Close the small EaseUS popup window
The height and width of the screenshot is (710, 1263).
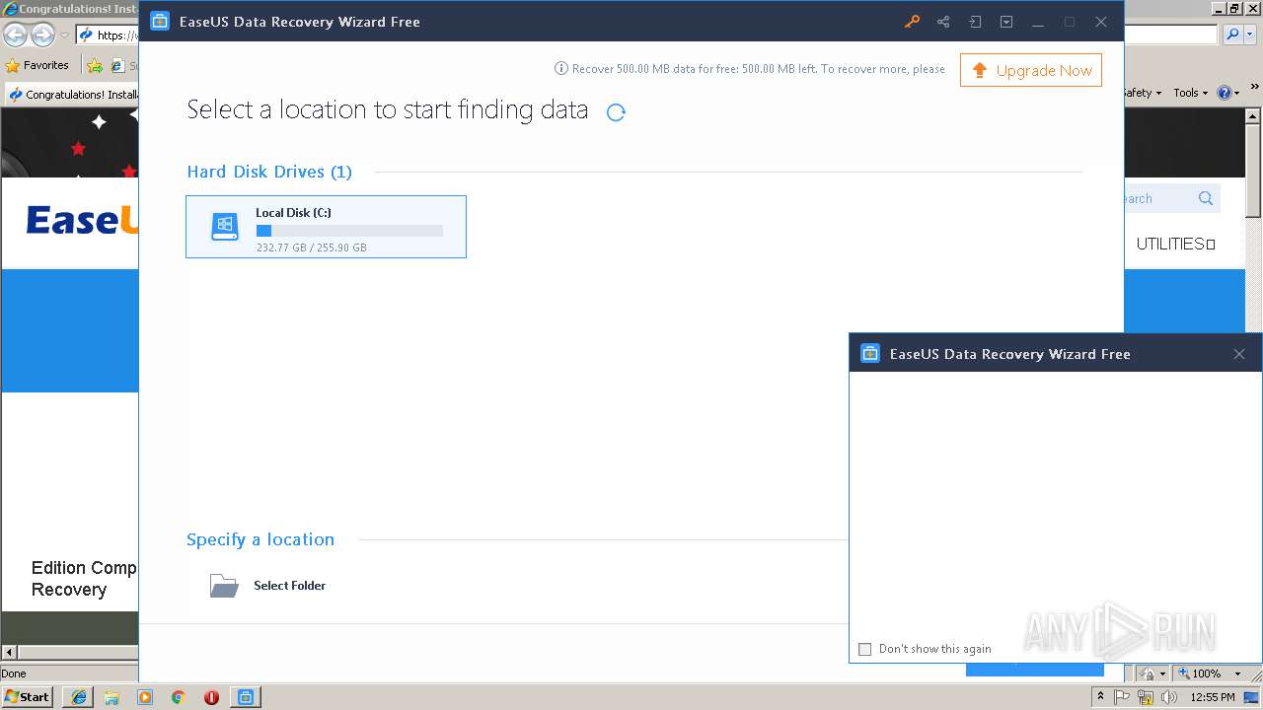[x=1239, y=354]
